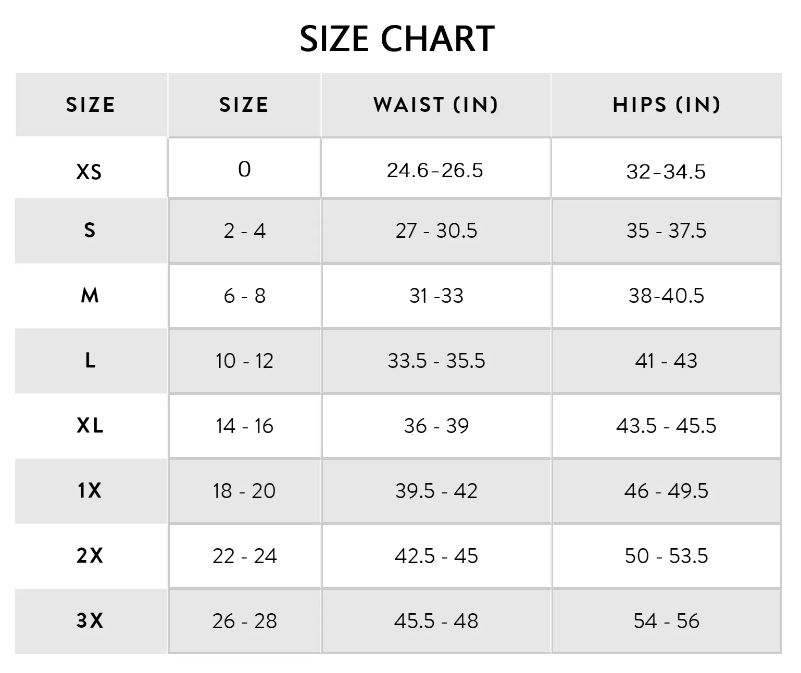The image size is (801, 673).
Task: Click the S size label
Action: pyautogui.click(x=90, y=230)
